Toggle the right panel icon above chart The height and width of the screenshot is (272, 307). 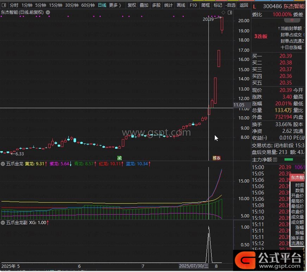tap(231, 13)
